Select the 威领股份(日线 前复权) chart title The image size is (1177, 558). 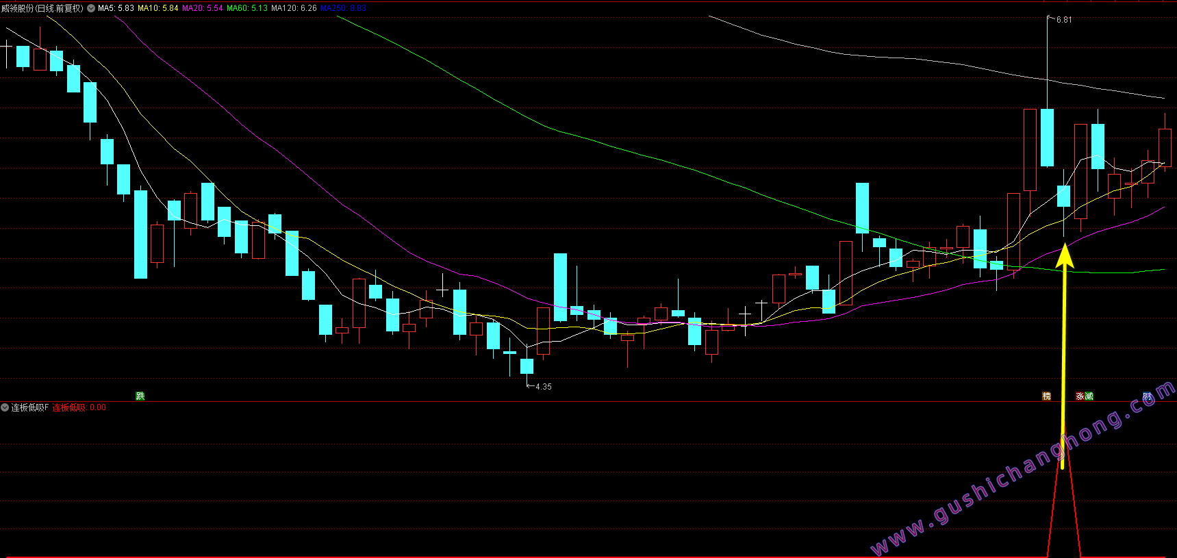(42, 8)
